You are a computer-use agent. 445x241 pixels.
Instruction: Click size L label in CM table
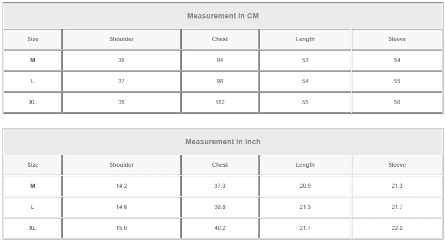tap(33, 81)
